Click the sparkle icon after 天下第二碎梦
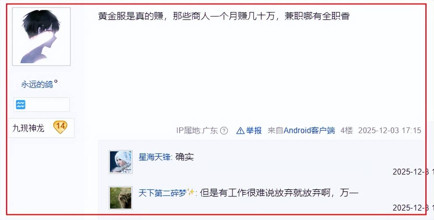This screenshot has height=220, width=434. pos(191,192)
